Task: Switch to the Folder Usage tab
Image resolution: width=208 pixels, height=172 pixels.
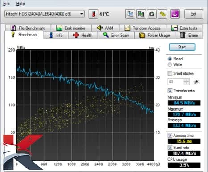Action: click(x=155, y=35)
